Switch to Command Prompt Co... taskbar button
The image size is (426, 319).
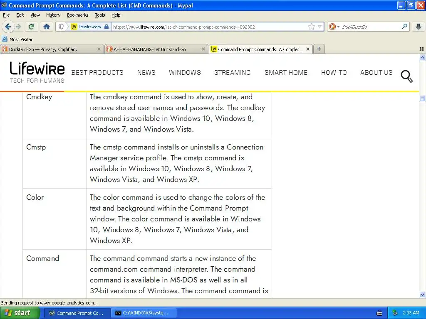click(77, 313)
